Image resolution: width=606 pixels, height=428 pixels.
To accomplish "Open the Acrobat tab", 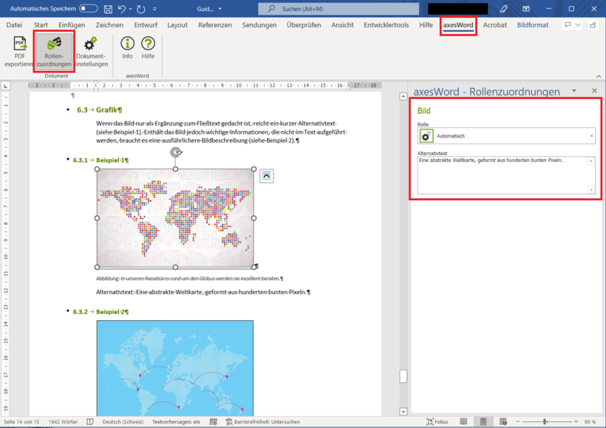I will point(494,24).
